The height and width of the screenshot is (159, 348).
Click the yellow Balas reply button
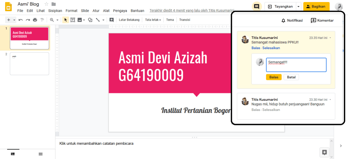click(274, 77)
